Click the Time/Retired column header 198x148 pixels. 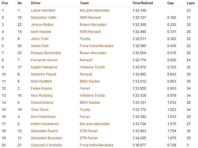(143, 3)
